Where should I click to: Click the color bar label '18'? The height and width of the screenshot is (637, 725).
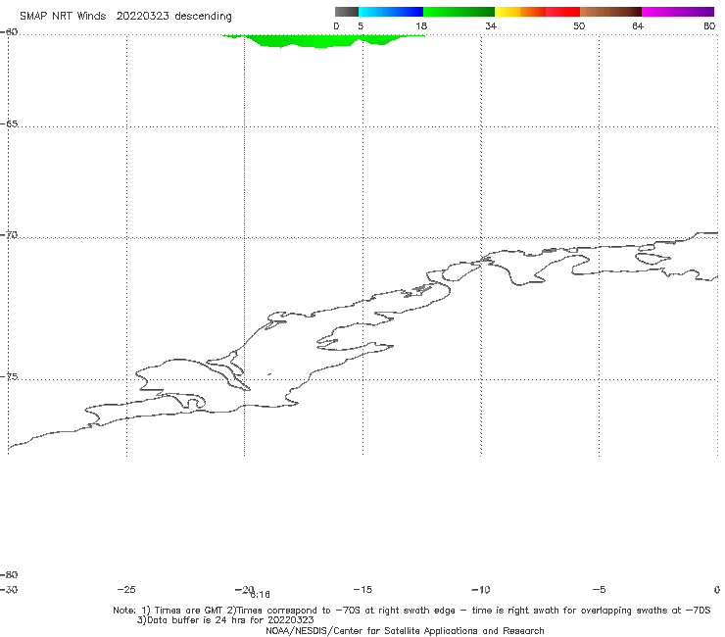click(421, 26)
